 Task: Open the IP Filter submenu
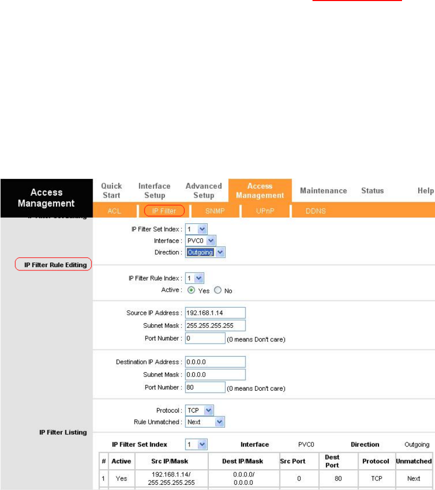[x=164, y=211]
